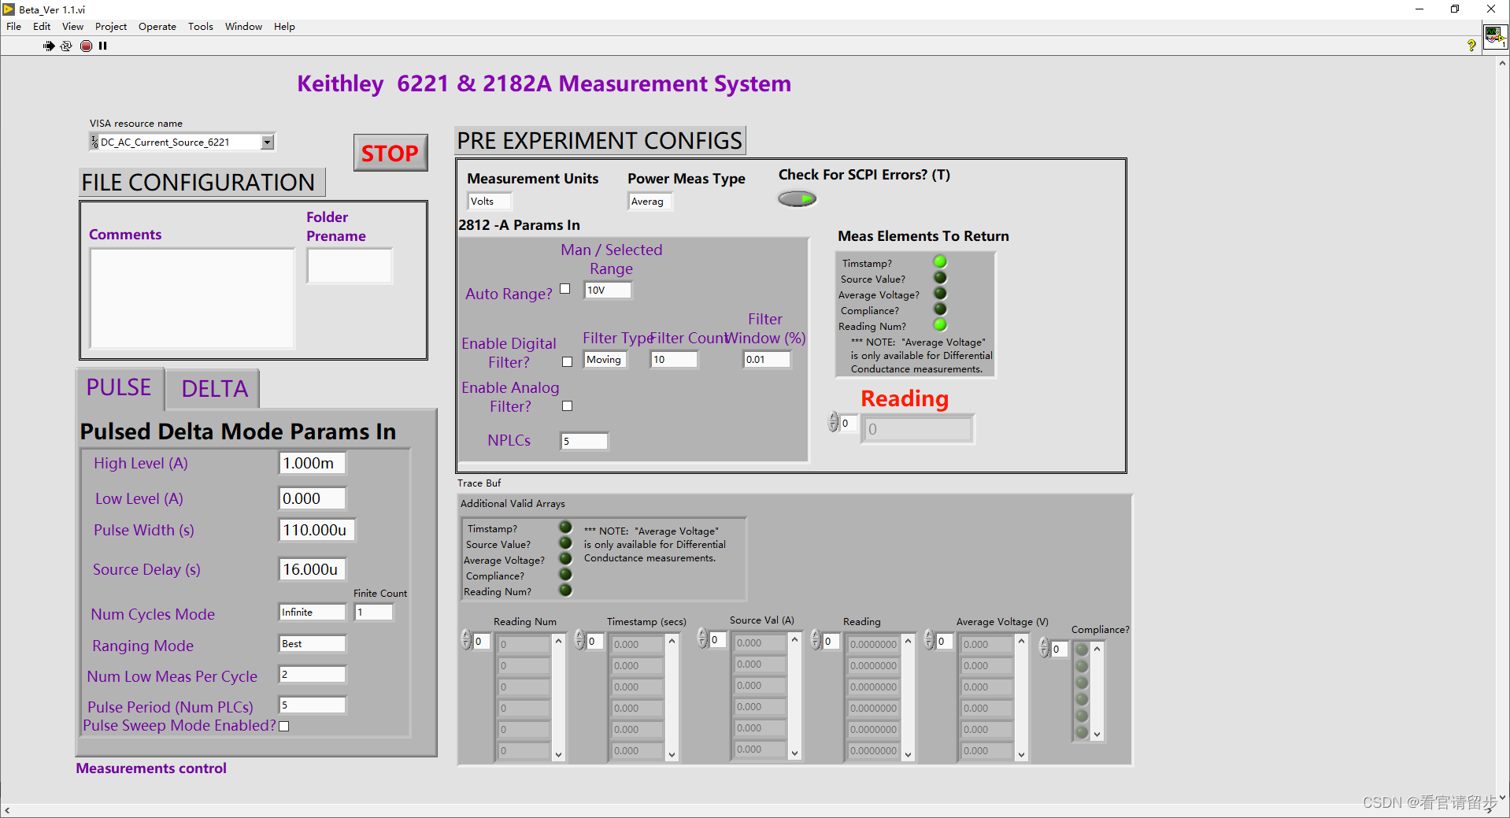Enable the Auto Range? checkbox

(564, 289)
